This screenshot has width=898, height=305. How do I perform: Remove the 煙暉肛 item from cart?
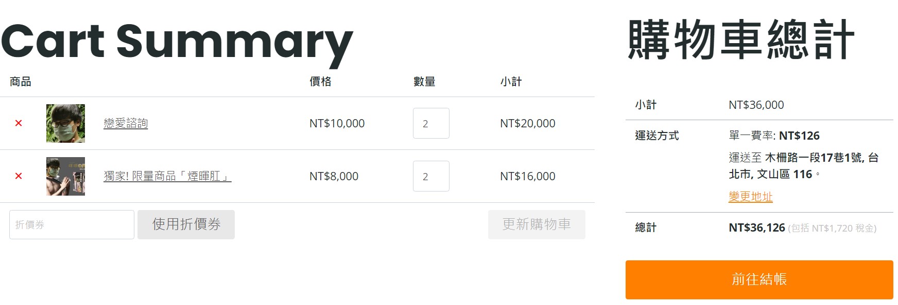pos(19,176)
